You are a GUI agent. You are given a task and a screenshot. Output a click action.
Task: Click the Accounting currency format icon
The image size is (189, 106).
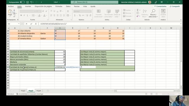point(75,15)
